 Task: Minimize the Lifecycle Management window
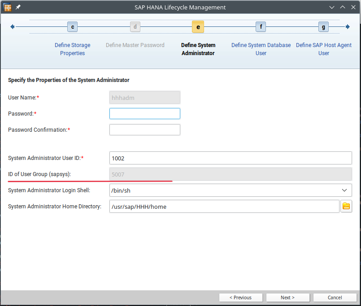[332, 7]
